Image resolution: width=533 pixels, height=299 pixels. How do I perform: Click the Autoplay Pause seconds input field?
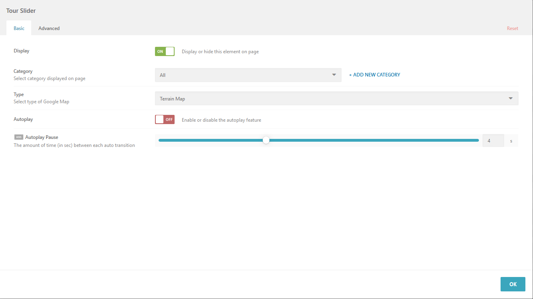pos(493,140)
